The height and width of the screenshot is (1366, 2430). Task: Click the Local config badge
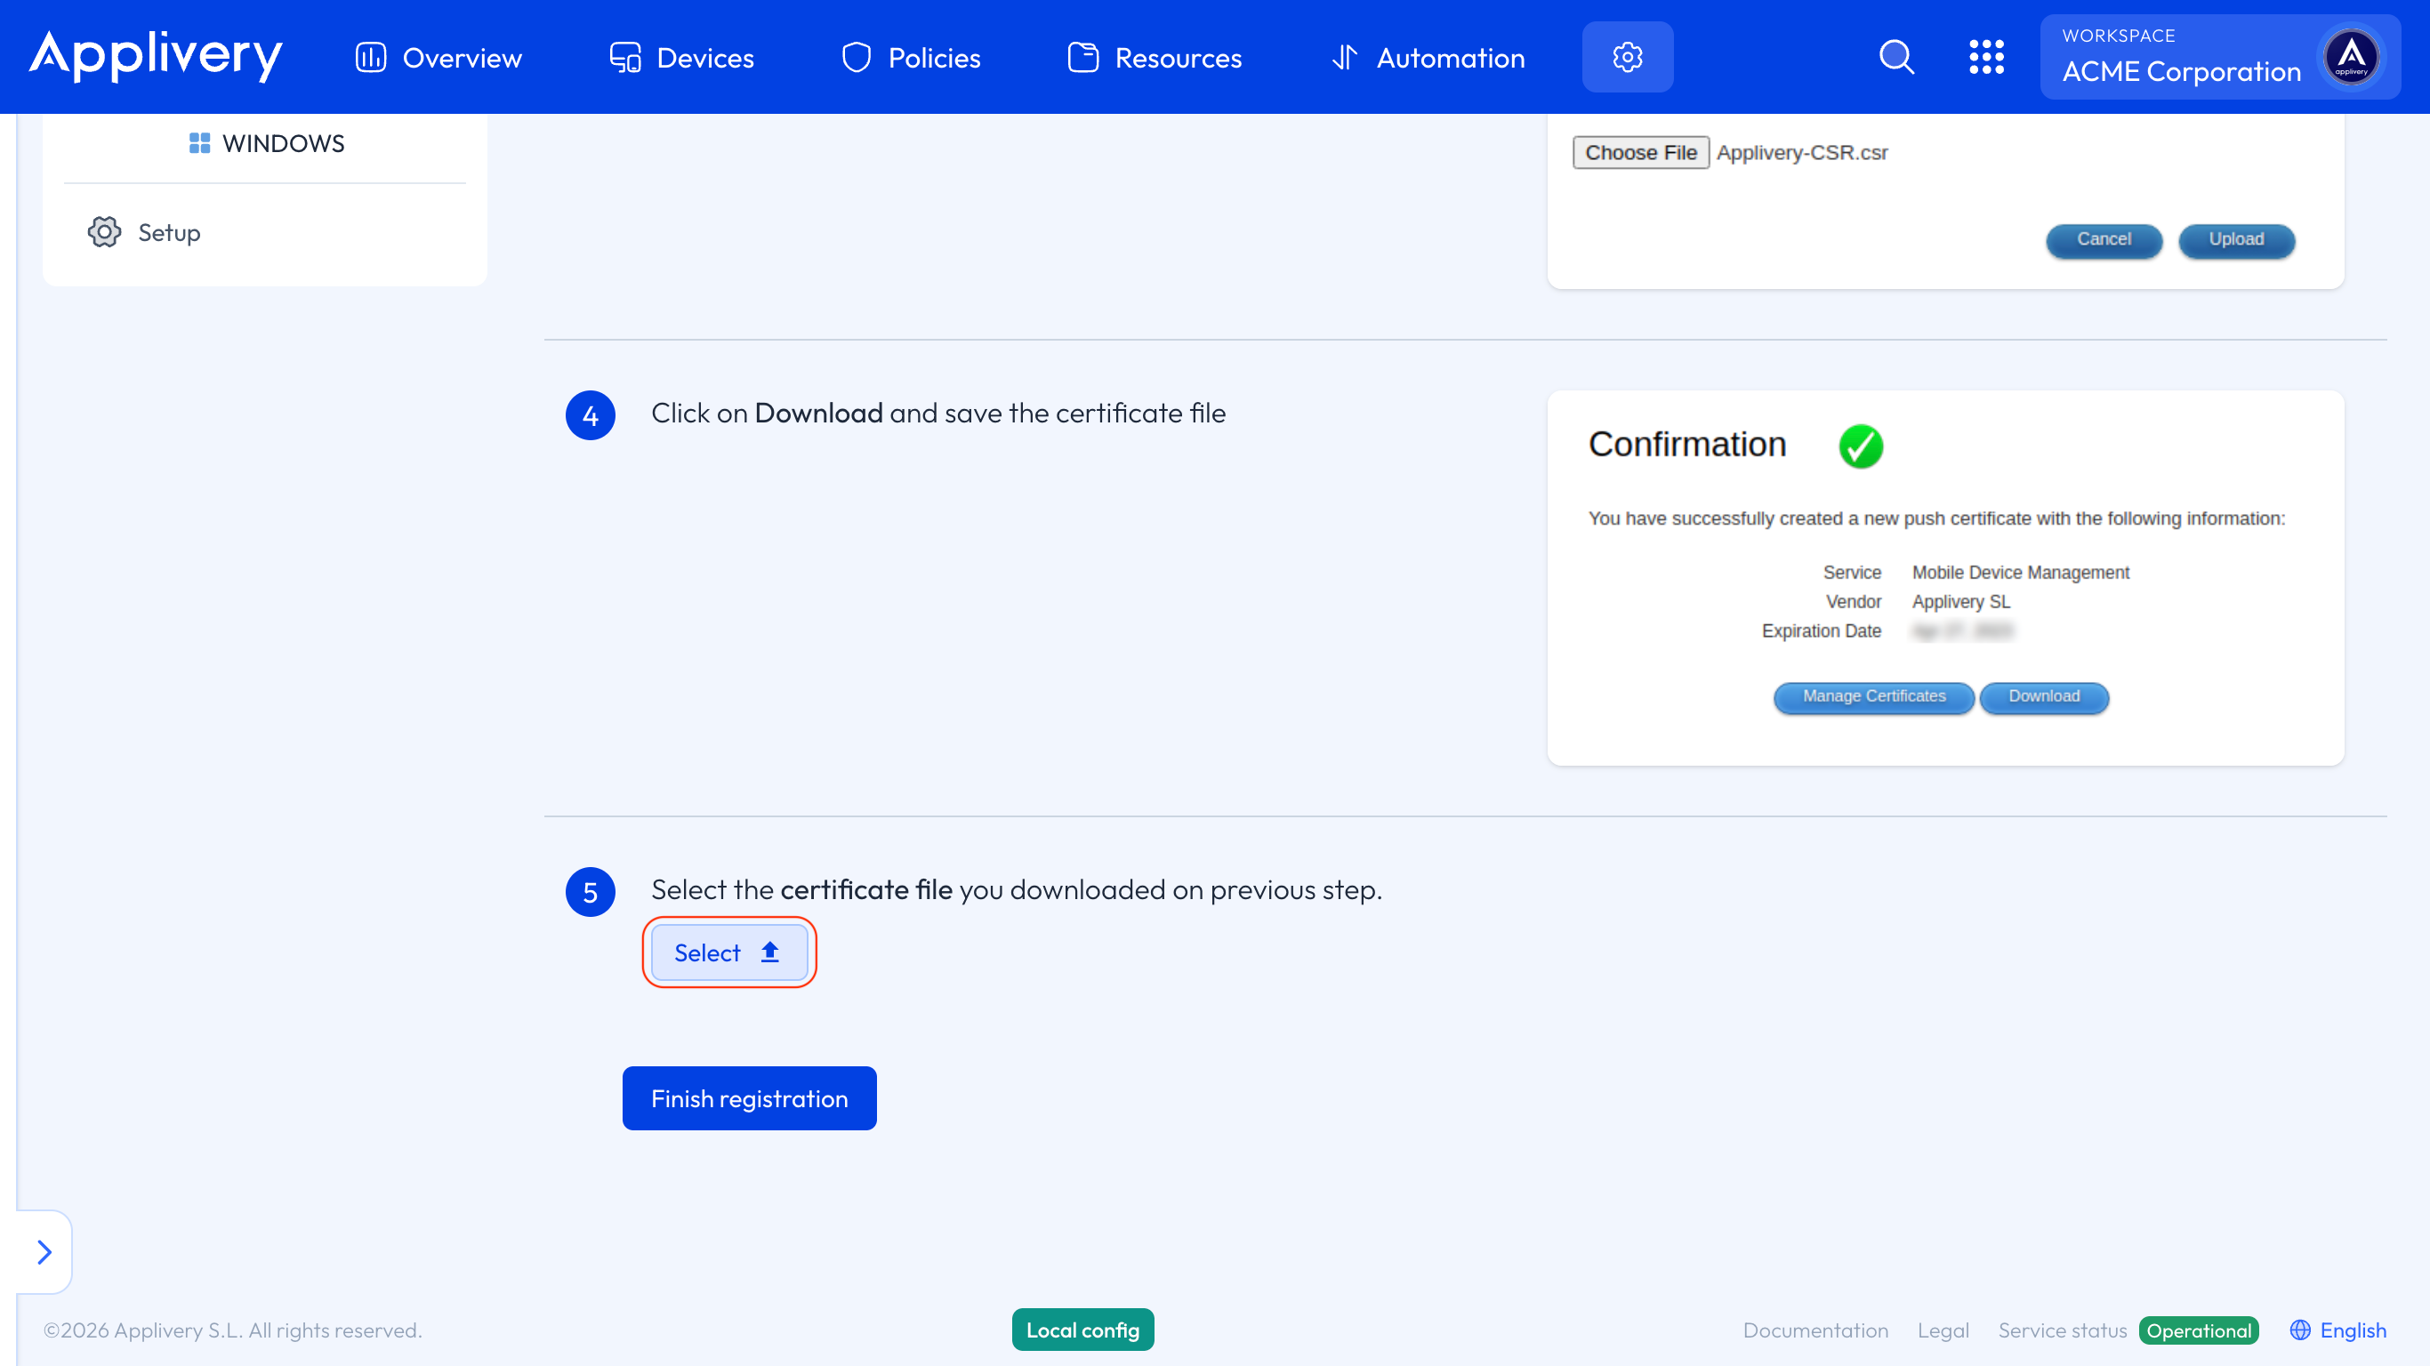click(x=1082, y=1330)
